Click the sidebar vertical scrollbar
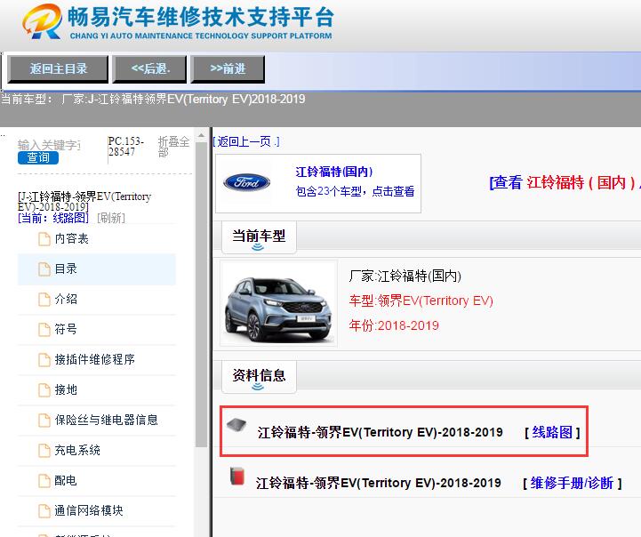 click(x=201, y=294)
